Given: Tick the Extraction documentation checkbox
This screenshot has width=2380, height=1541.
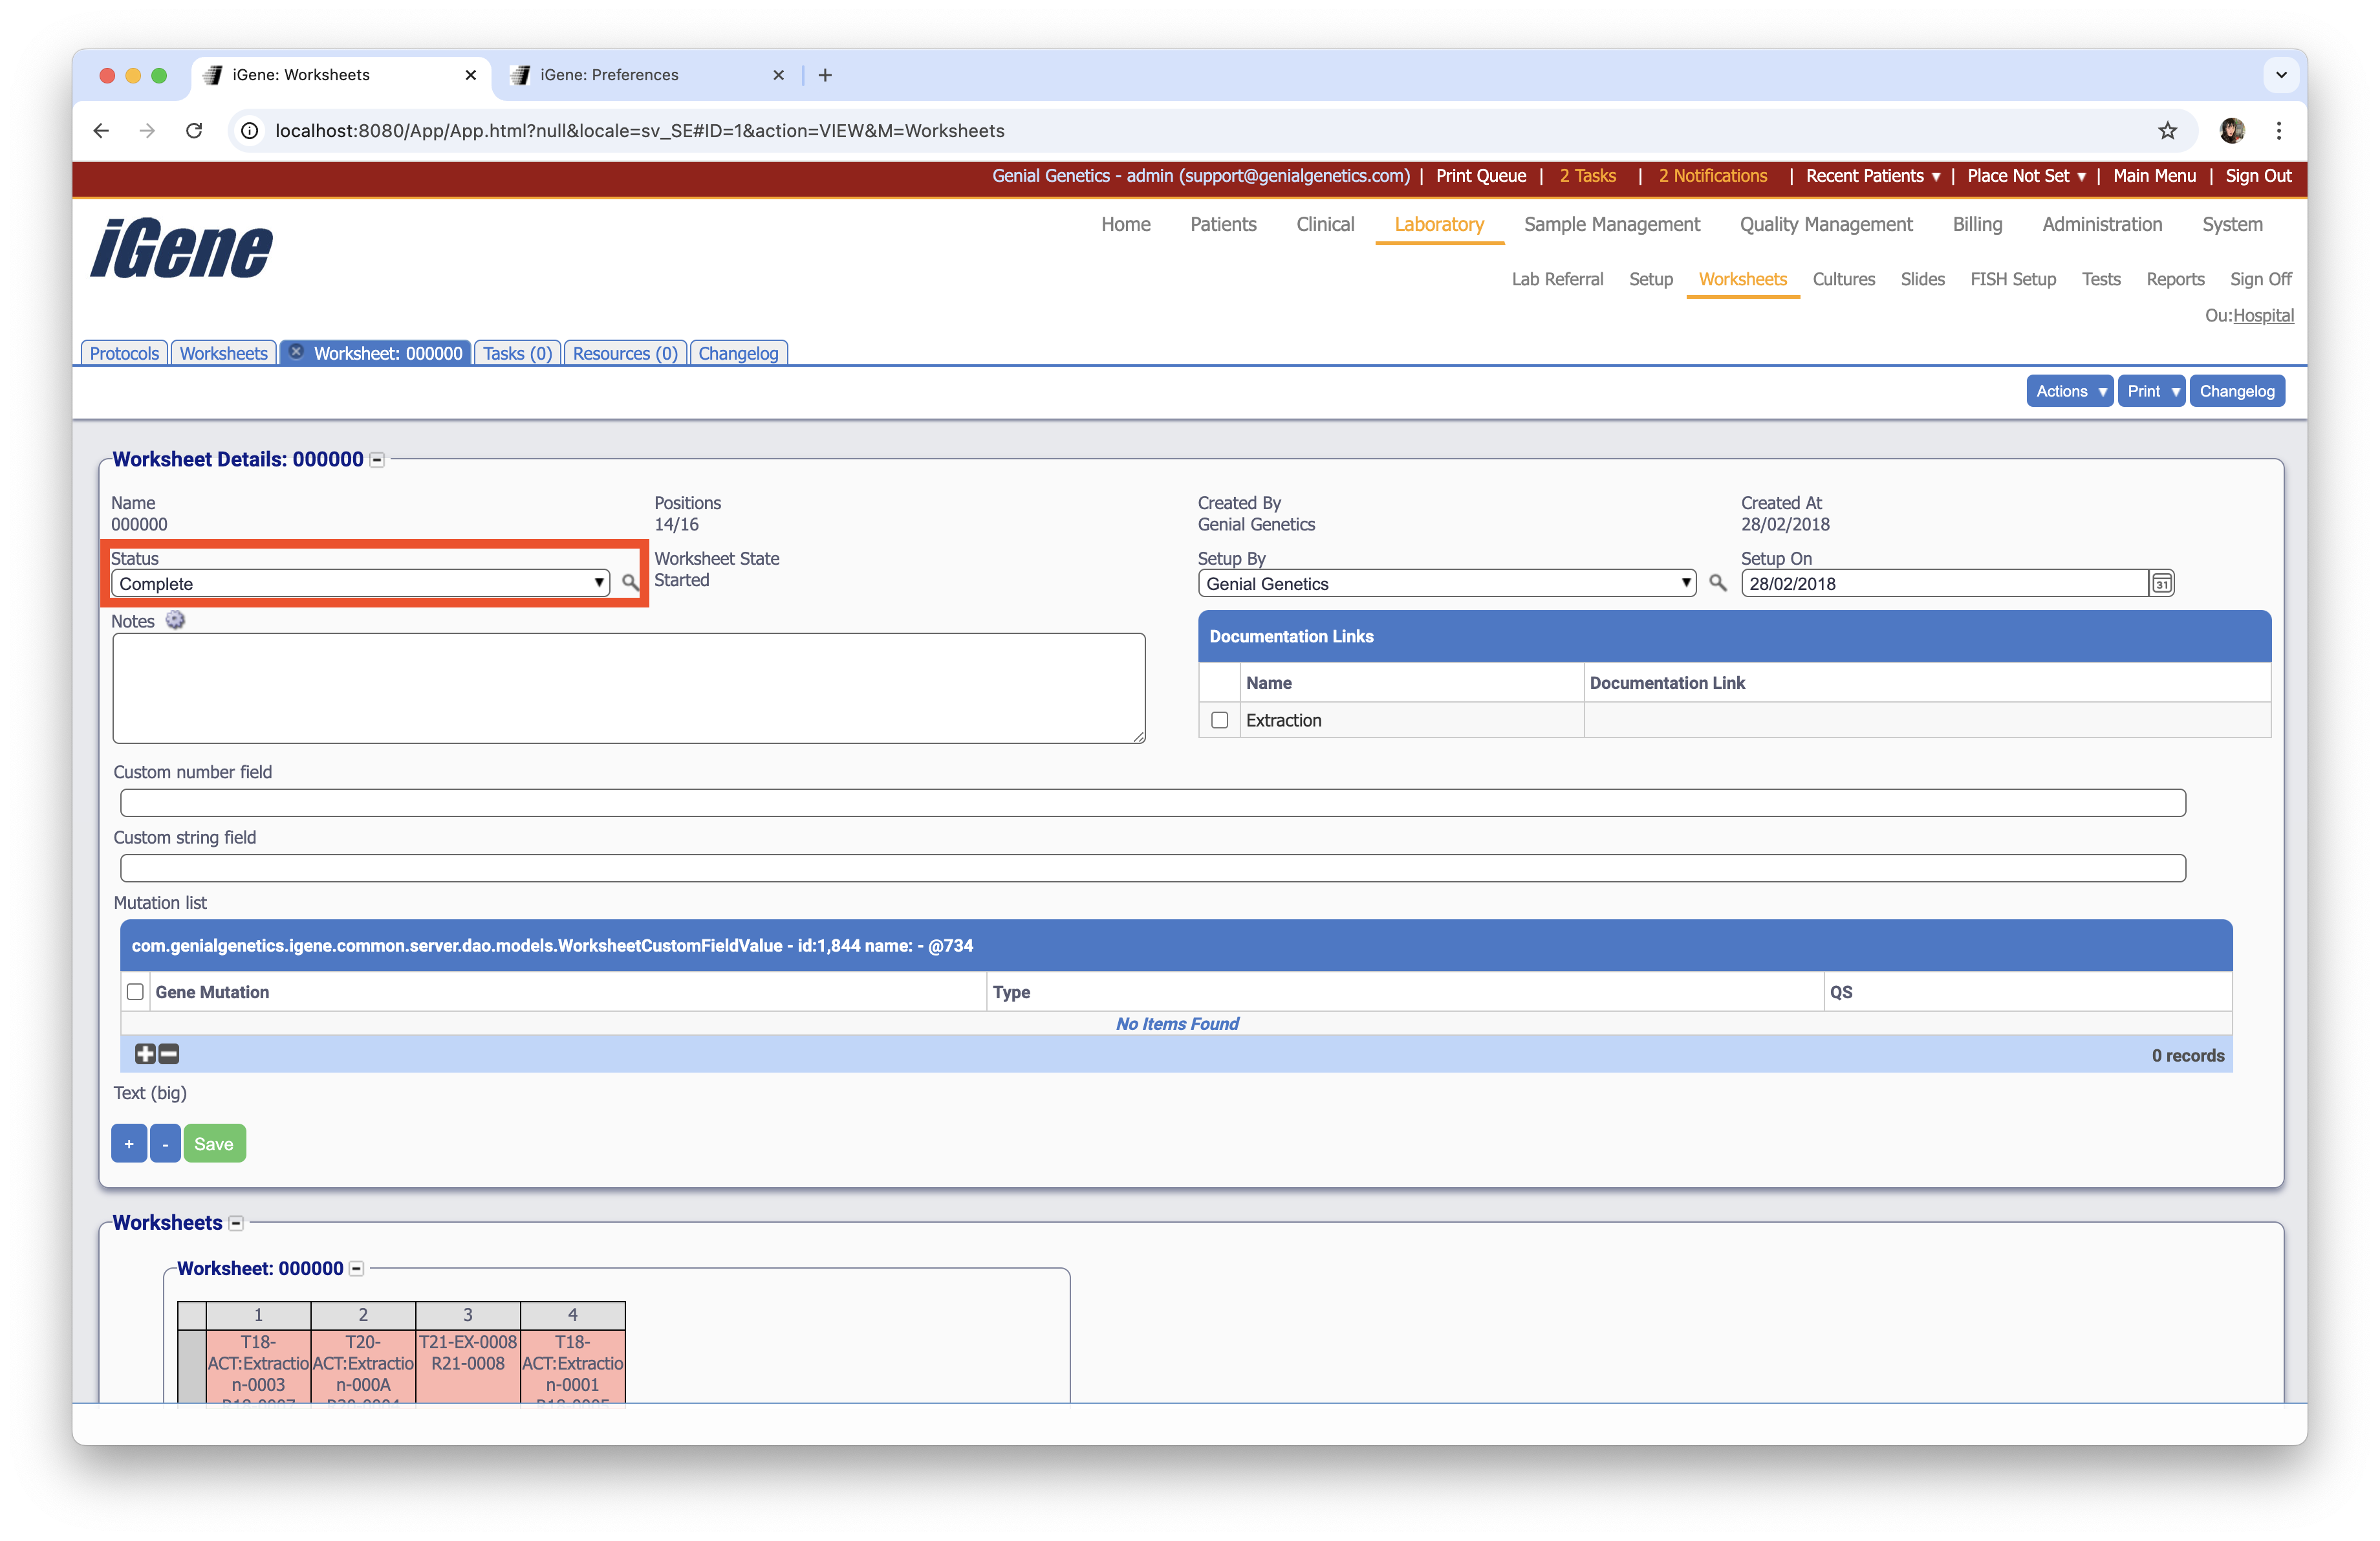Looking at the screenshot, I should tap(1219, 720).
